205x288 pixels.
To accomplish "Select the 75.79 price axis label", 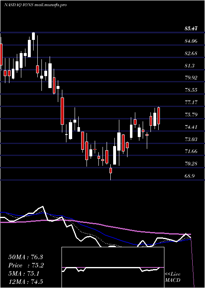I will 191,115.
